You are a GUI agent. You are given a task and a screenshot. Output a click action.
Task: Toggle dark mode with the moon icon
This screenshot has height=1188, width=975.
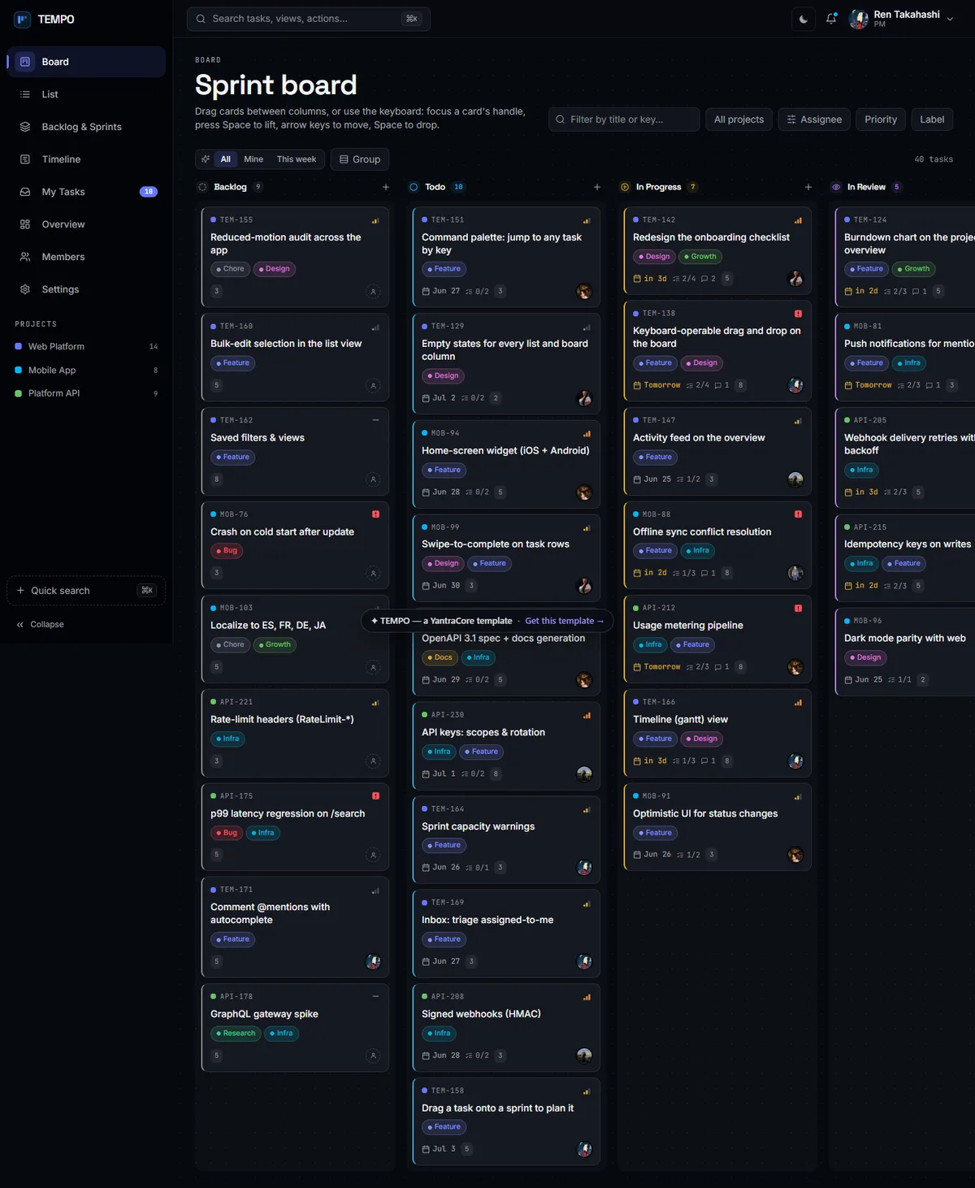click(804, 19)
